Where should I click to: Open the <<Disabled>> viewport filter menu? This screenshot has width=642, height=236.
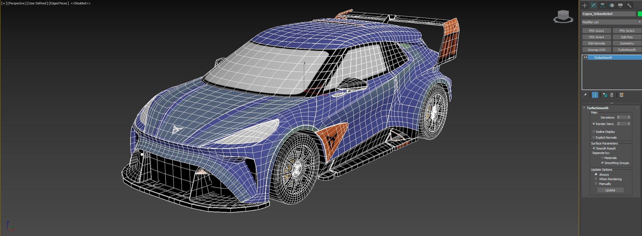pyautogui.click(x=81, y=3)
